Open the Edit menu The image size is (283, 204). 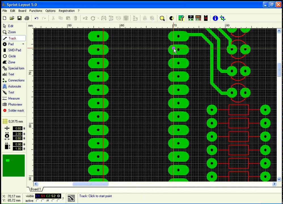pyautogui.click(x=13, y=11)
